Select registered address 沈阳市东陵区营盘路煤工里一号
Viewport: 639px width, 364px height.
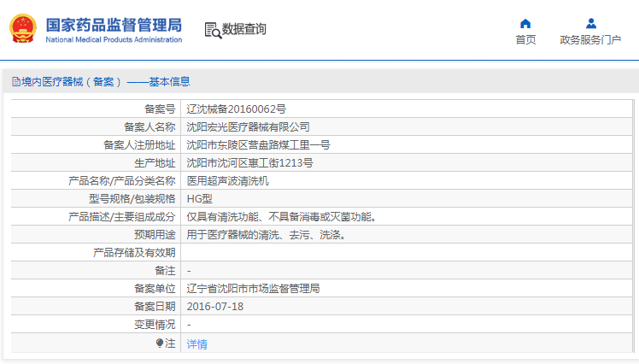coord(258,145)
